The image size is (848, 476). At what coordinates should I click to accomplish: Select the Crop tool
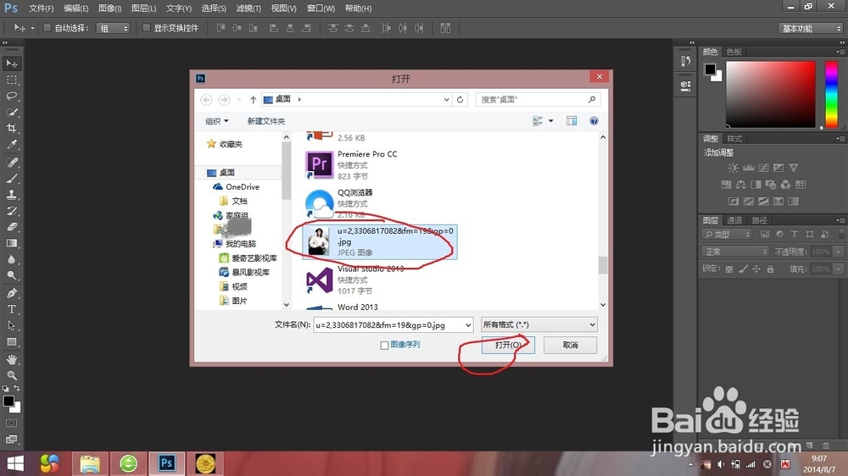(11, 129)
